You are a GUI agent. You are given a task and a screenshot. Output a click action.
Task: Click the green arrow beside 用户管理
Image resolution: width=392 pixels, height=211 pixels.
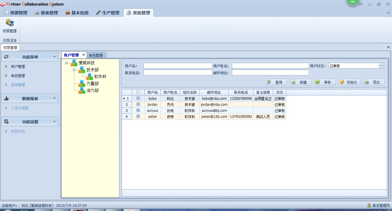[x=6, y=67]
